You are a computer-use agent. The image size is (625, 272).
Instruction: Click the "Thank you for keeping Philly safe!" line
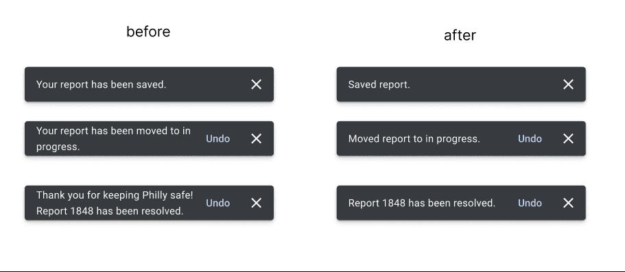pyautogui.click(x=115, y=195)
